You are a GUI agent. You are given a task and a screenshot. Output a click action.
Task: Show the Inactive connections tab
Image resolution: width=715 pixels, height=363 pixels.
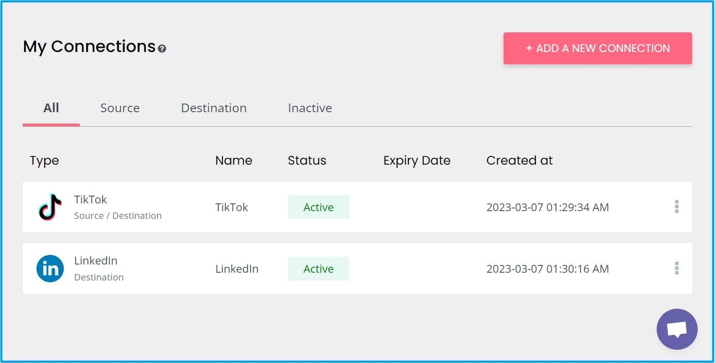[310, 108]
